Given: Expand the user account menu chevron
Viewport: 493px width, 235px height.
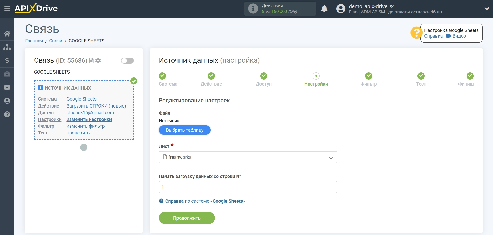Looking at the screenshot, I should click(x=487, y=9).
